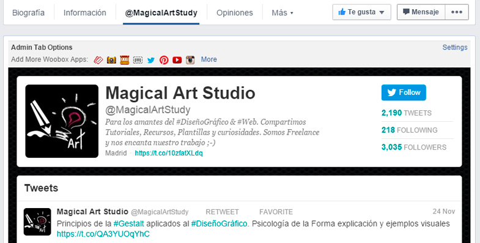This screenshot has height=243, width=480.
Task: View the 218 Following list
Action: click(x=409, y=130)
